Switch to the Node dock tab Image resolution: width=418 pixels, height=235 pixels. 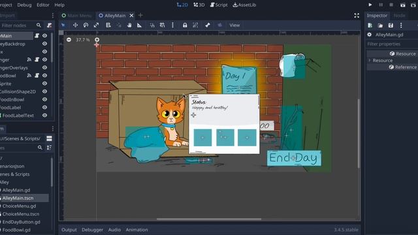[x=399, y=16]
